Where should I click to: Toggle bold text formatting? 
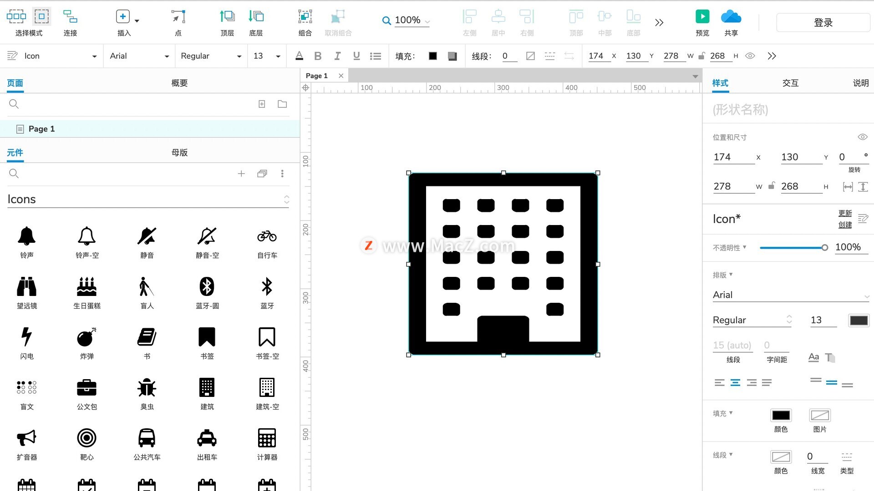point(318,56)
